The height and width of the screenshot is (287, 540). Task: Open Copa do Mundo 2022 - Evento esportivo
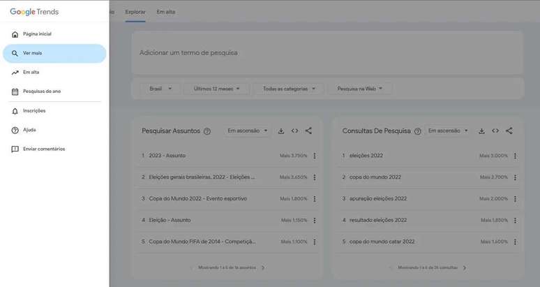tap(197, 199)
